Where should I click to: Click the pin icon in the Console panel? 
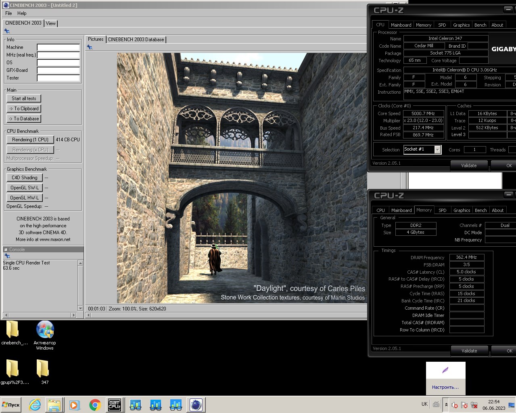7,256
